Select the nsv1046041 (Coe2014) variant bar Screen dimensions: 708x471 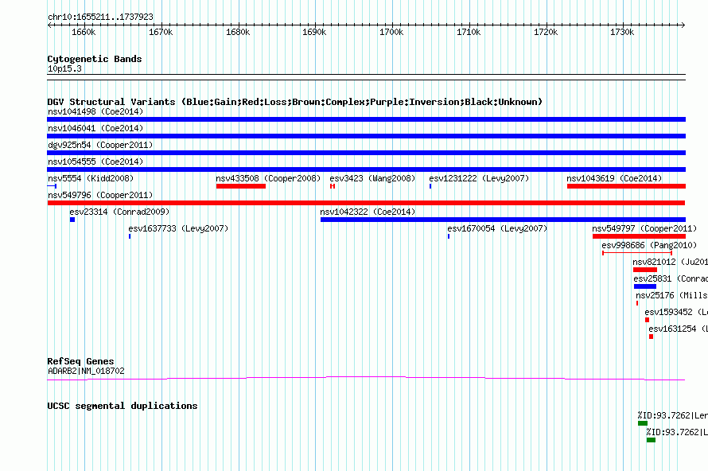click(366, 136)
